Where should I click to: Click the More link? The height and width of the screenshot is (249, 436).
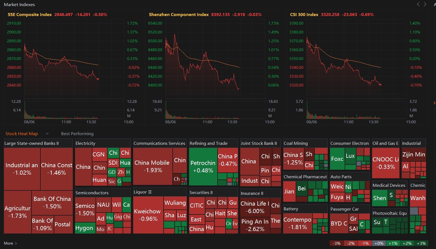tap(8, 243)
